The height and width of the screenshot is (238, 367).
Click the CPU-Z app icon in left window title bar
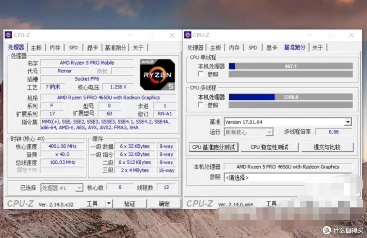point(8,35)
